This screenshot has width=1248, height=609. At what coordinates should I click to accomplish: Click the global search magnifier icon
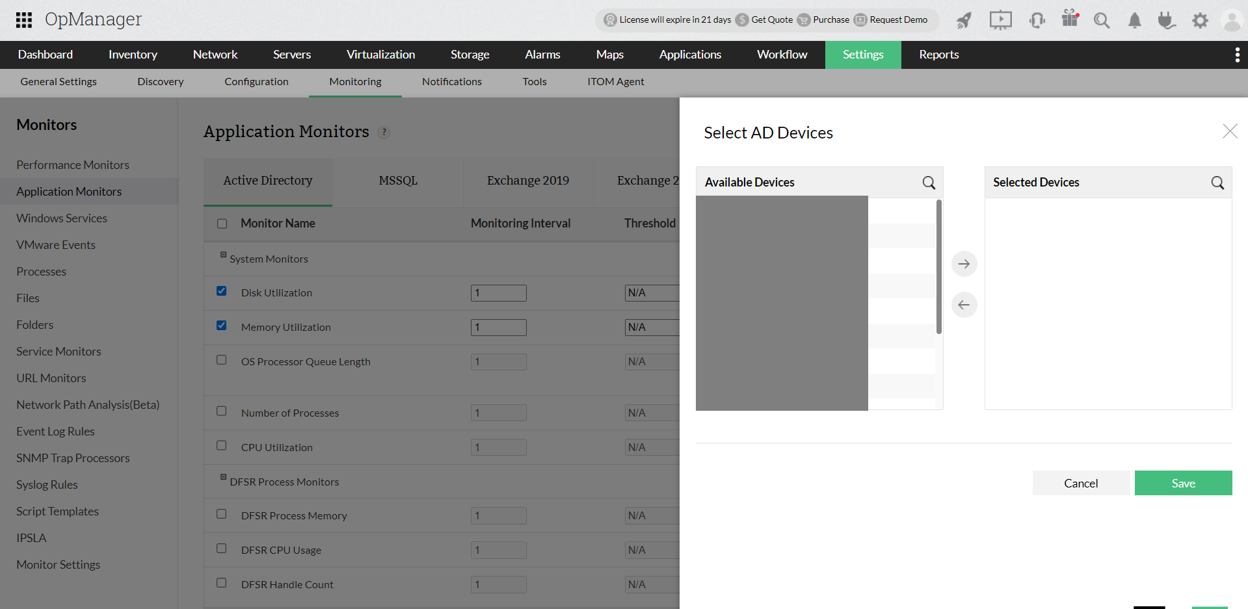click(x=1102, y=21)
